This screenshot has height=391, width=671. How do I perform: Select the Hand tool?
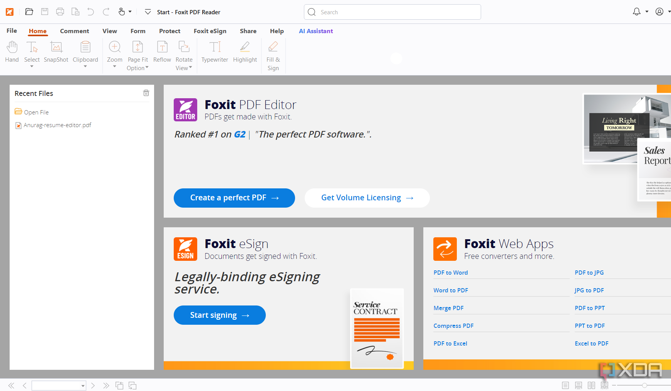(12, 52)
